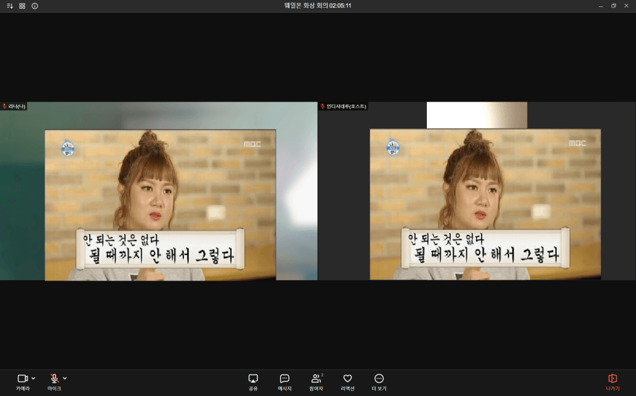
Task: Start screen sharing with 공유 button
Action: pyautogui.click(x=253, y=382)
